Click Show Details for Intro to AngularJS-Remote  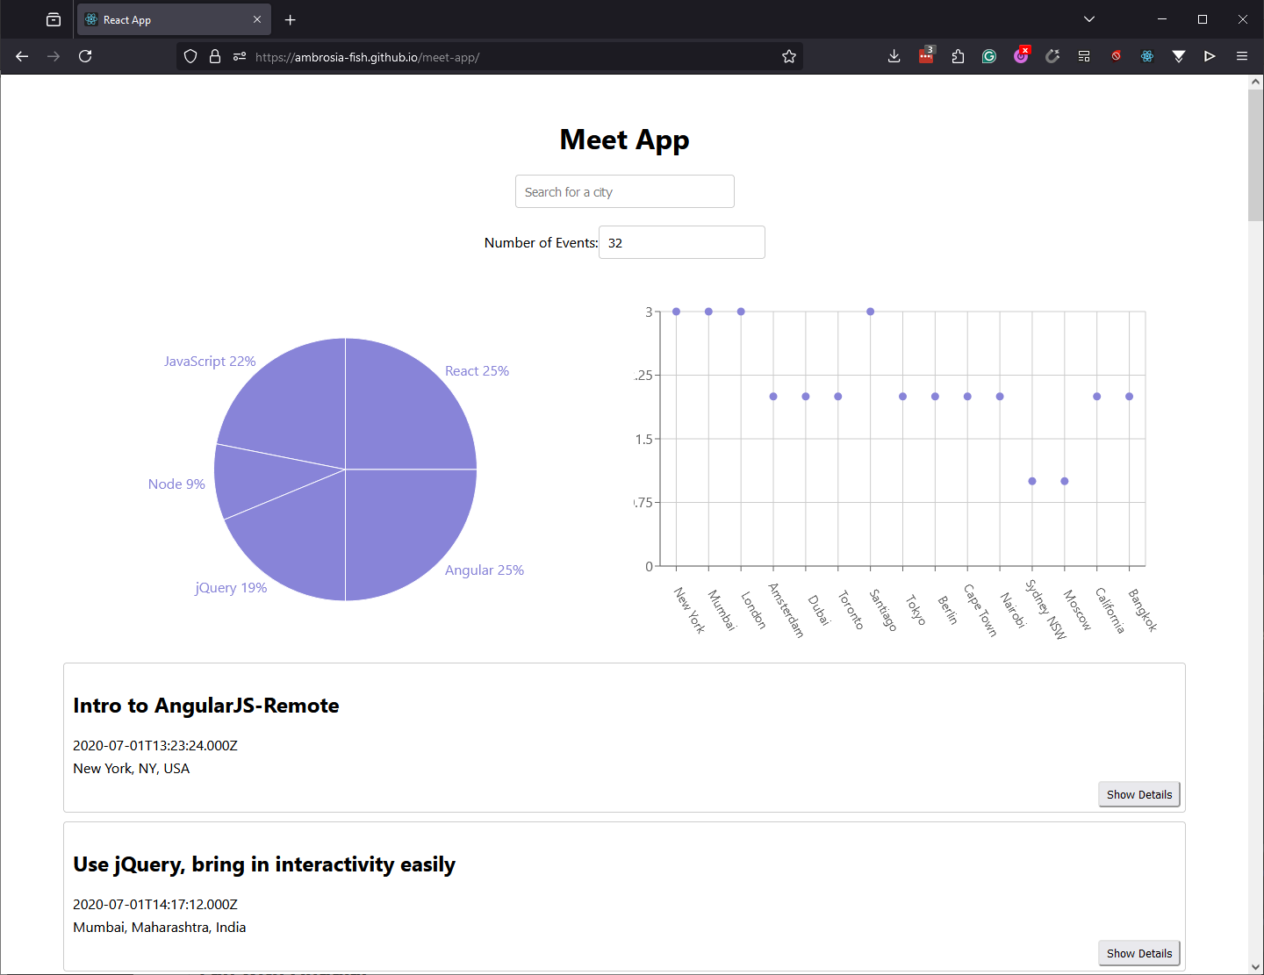[1138, 794]
